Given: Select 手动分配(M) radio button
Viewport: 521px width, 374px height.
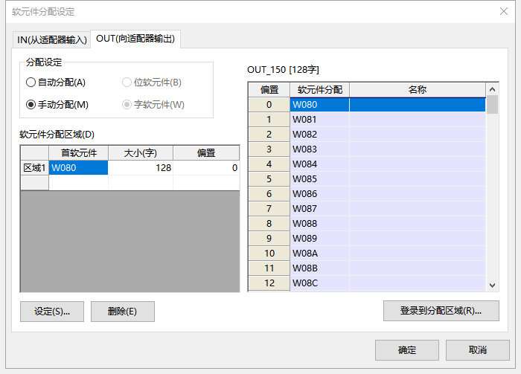Looking at the screenshot, I should [x=31, y=105].
